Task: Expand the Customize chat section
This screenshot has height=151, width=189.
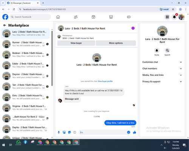Action: click(x=162, y=62)
